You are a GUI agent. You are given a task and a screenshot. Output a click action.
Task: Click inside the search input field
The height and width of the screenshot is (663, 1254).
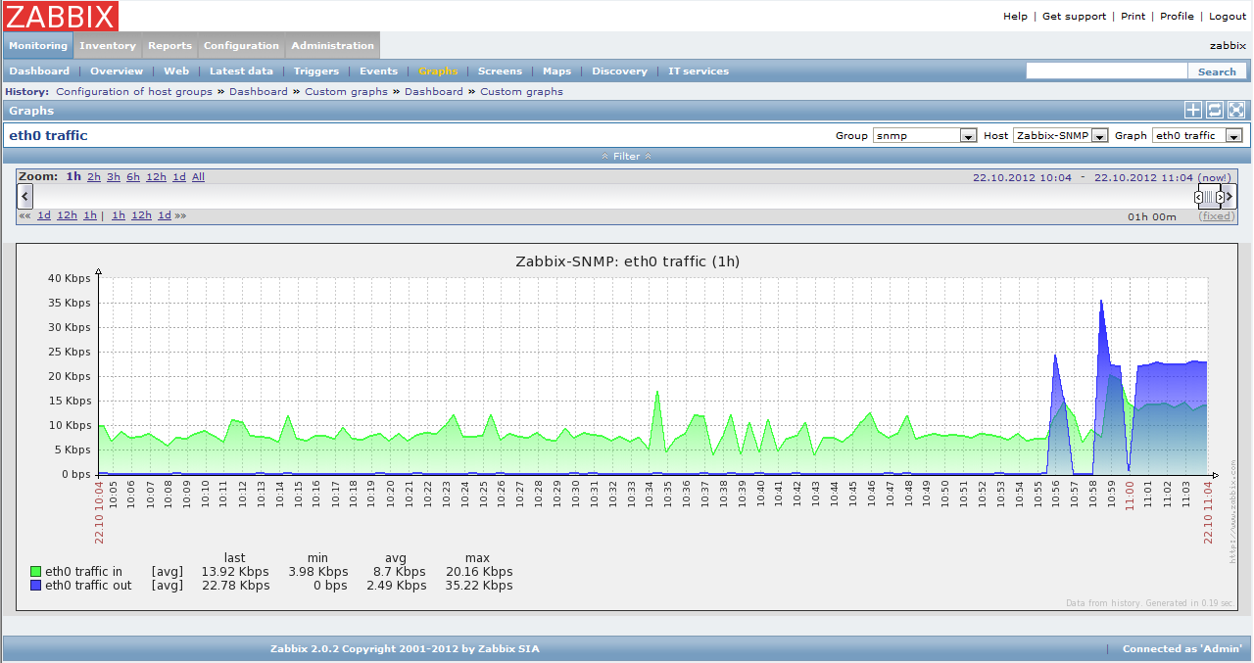pyautogui.click(x=1107, y=71)
